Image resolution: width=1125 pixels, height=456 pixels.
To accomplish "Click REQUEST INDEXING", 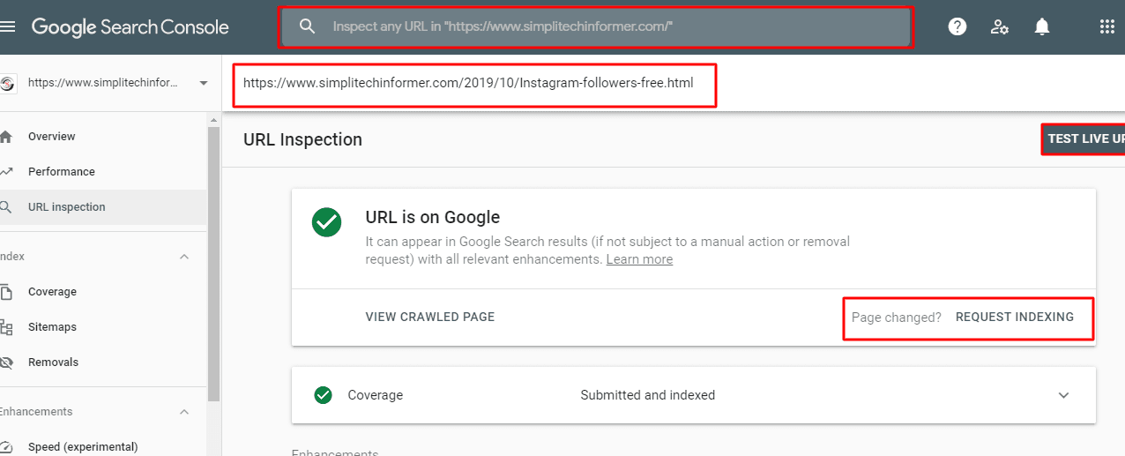I will (1015, 317).
